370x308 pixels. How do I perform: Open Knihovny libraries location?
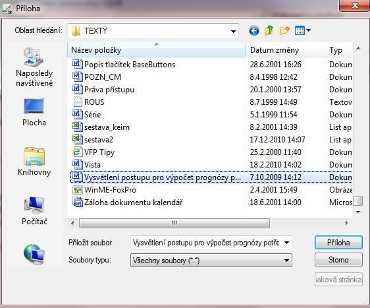(x=34, y=162)
